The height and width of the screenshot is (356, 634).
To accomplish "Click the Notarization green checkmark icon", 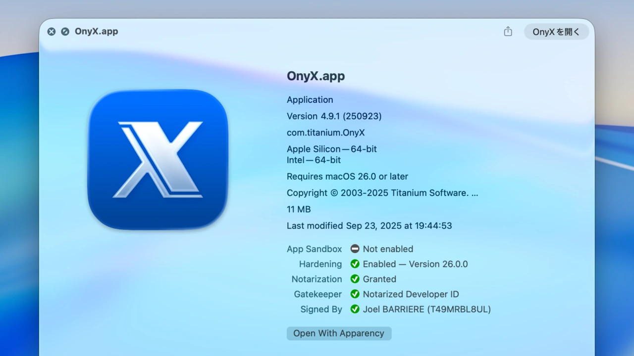I will point(355,279).
